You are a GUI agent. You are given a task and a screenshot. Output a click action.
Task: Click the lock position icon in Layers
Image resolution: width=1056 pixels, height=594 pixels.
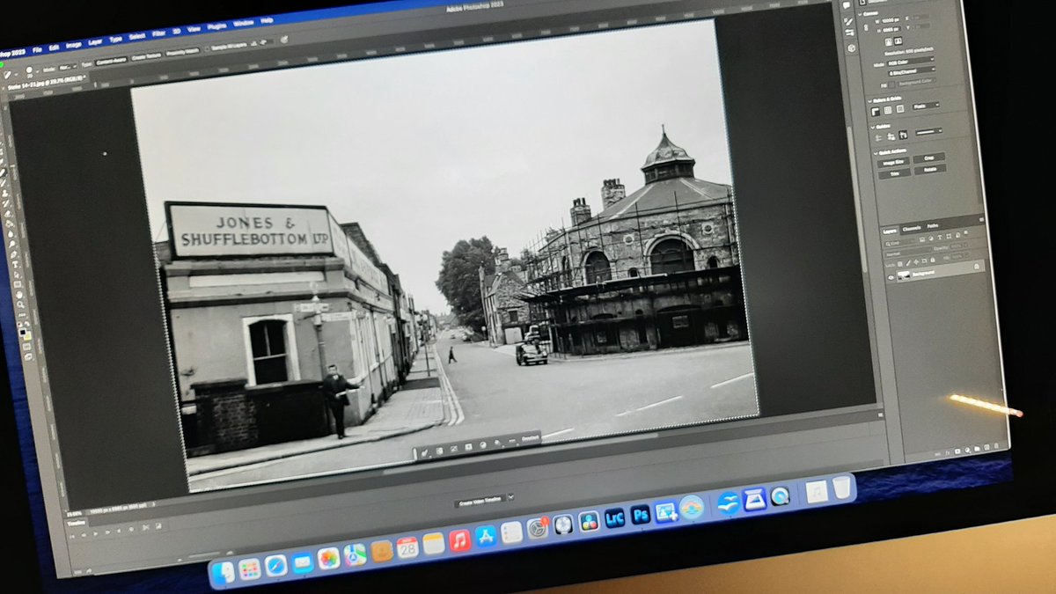(916, 261)
